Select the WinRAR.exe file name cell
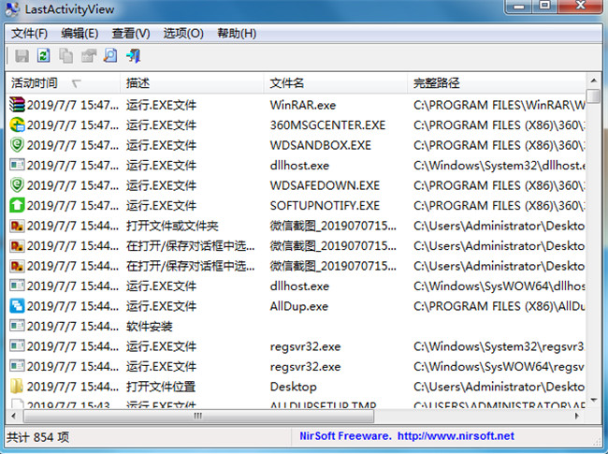Screen dimensions: 608x454 point(303,105)
